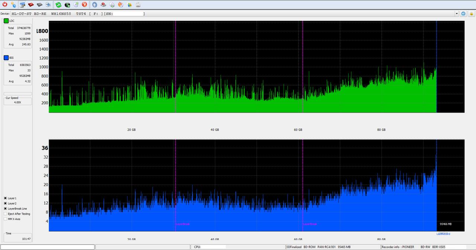The image size is (476, 250).
Task: Click the dark disc with green badge icon
Action: pyautogui.click(x=67, y=4)
